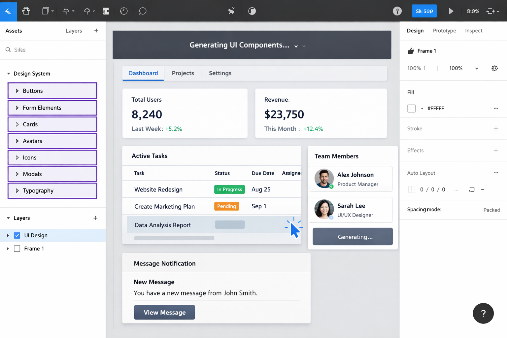Switch to the Layers panel tab

pos(74,31)
